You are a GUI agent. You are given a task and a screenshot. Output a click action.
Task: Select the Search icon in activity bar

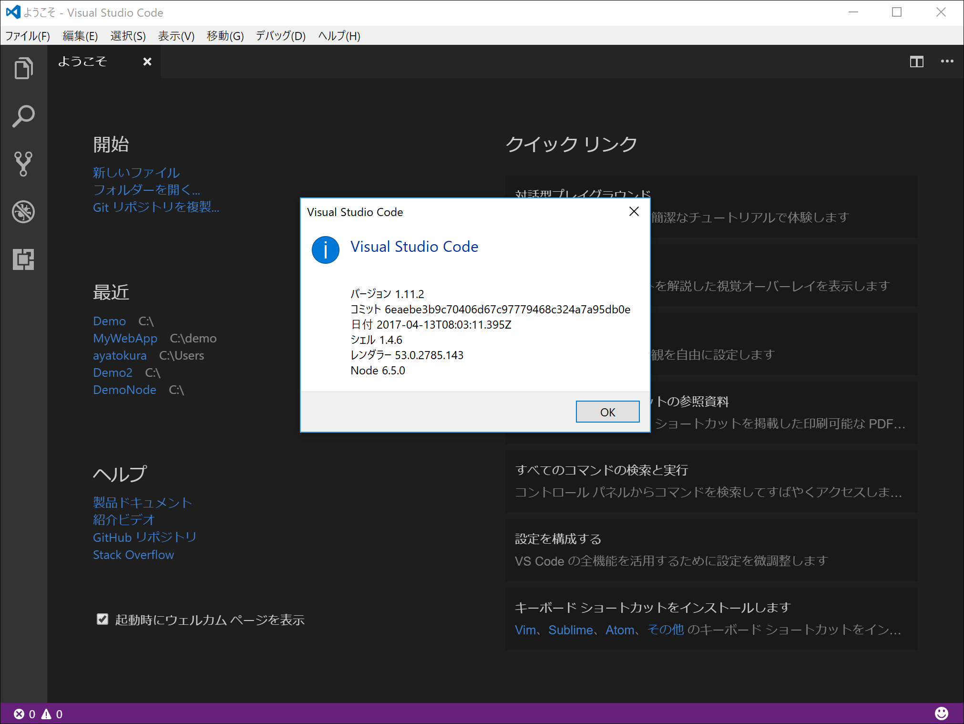coord(23,115)
